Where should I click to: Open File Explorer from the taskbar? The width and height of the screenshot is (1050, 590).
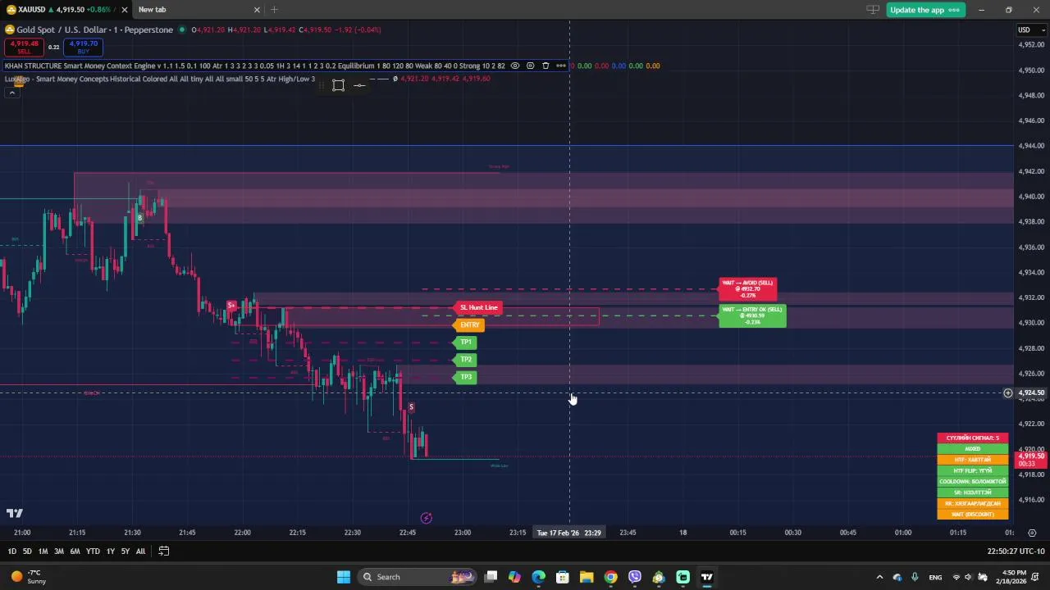[587, 577]
